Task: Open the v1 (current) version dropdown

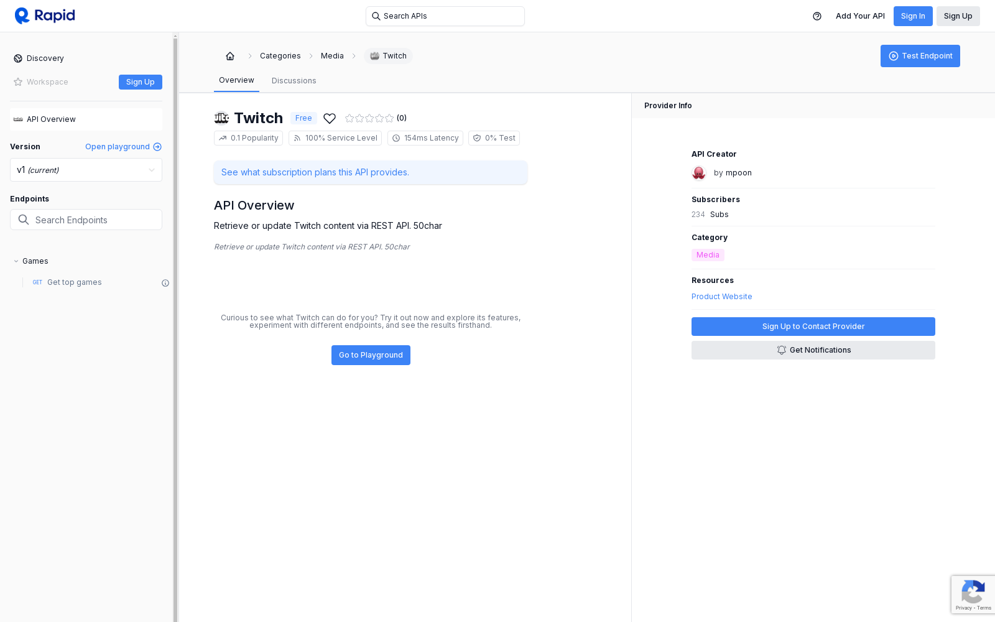Action: click(86, 170)
